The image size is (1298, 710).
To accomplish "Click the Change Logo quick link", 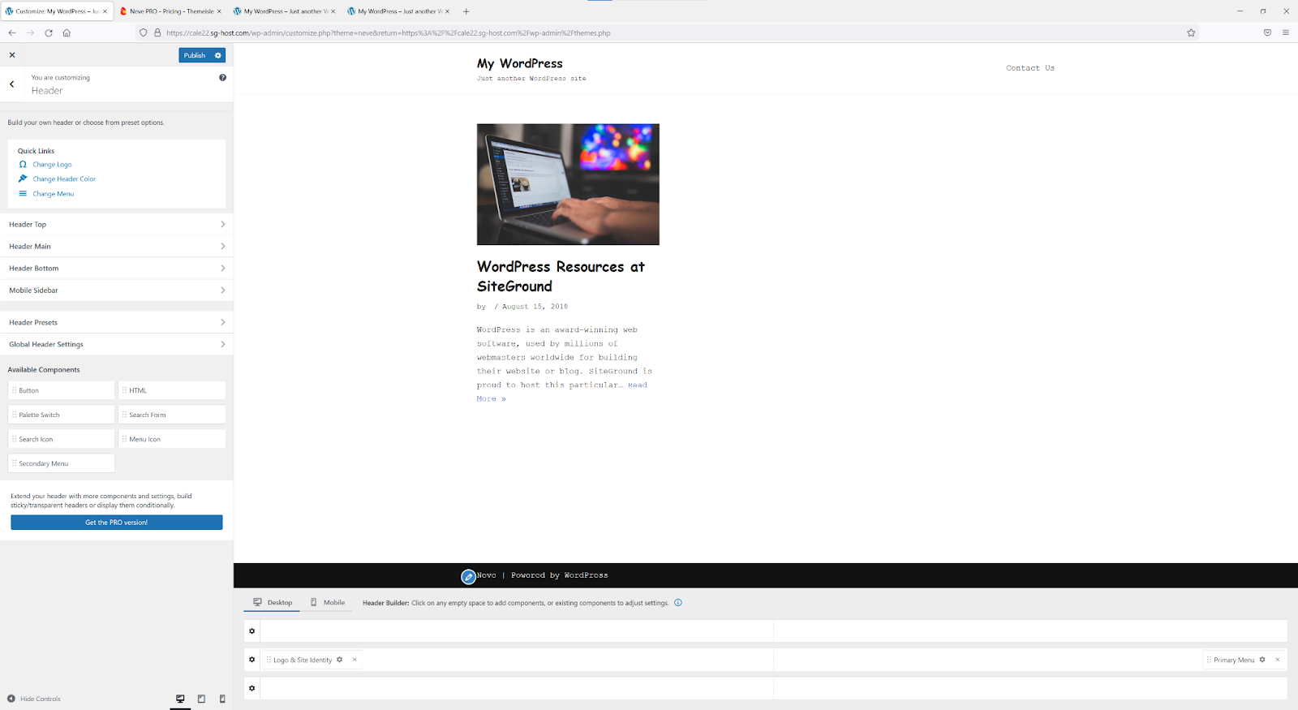I will 52,165.
